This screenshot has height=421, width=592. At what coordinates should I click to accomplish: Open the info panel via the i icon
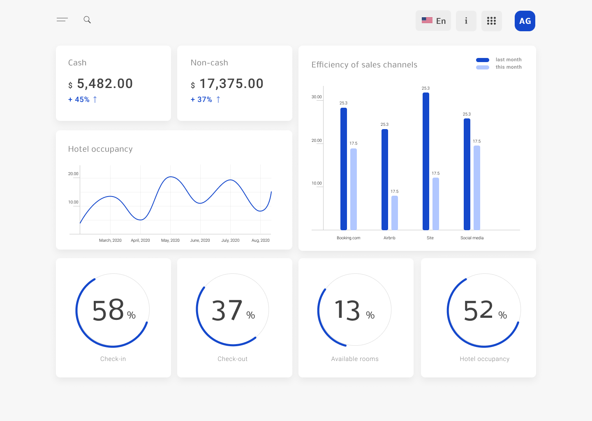coord(466,21)
